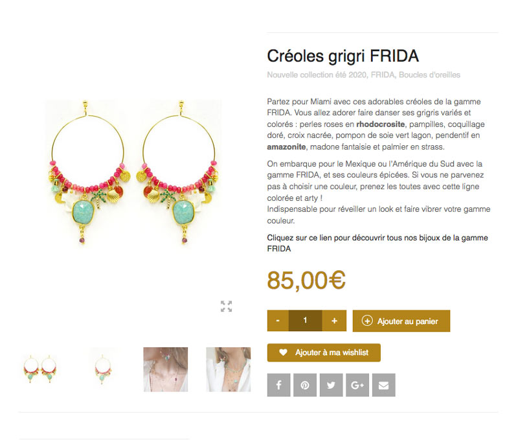Image resolution: width=518 pixels, height=440 pixels.
Task: Share product on Twitter
Action: click(x=331, y=385)
